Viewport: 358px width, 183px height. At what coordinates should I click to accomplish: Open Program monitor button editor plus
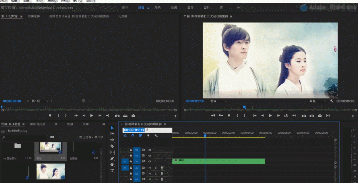pos(353,116)
